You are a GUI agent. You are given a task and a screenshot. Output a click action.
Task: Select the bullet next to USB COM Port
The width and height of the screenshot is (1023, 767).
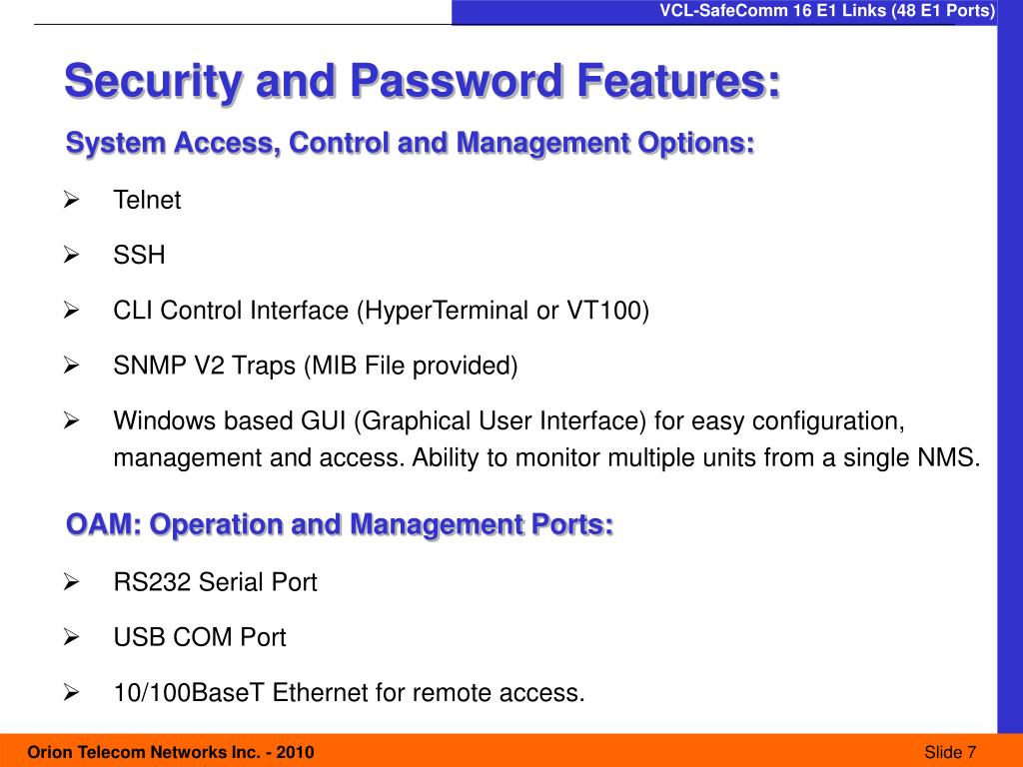pos(71,637)
